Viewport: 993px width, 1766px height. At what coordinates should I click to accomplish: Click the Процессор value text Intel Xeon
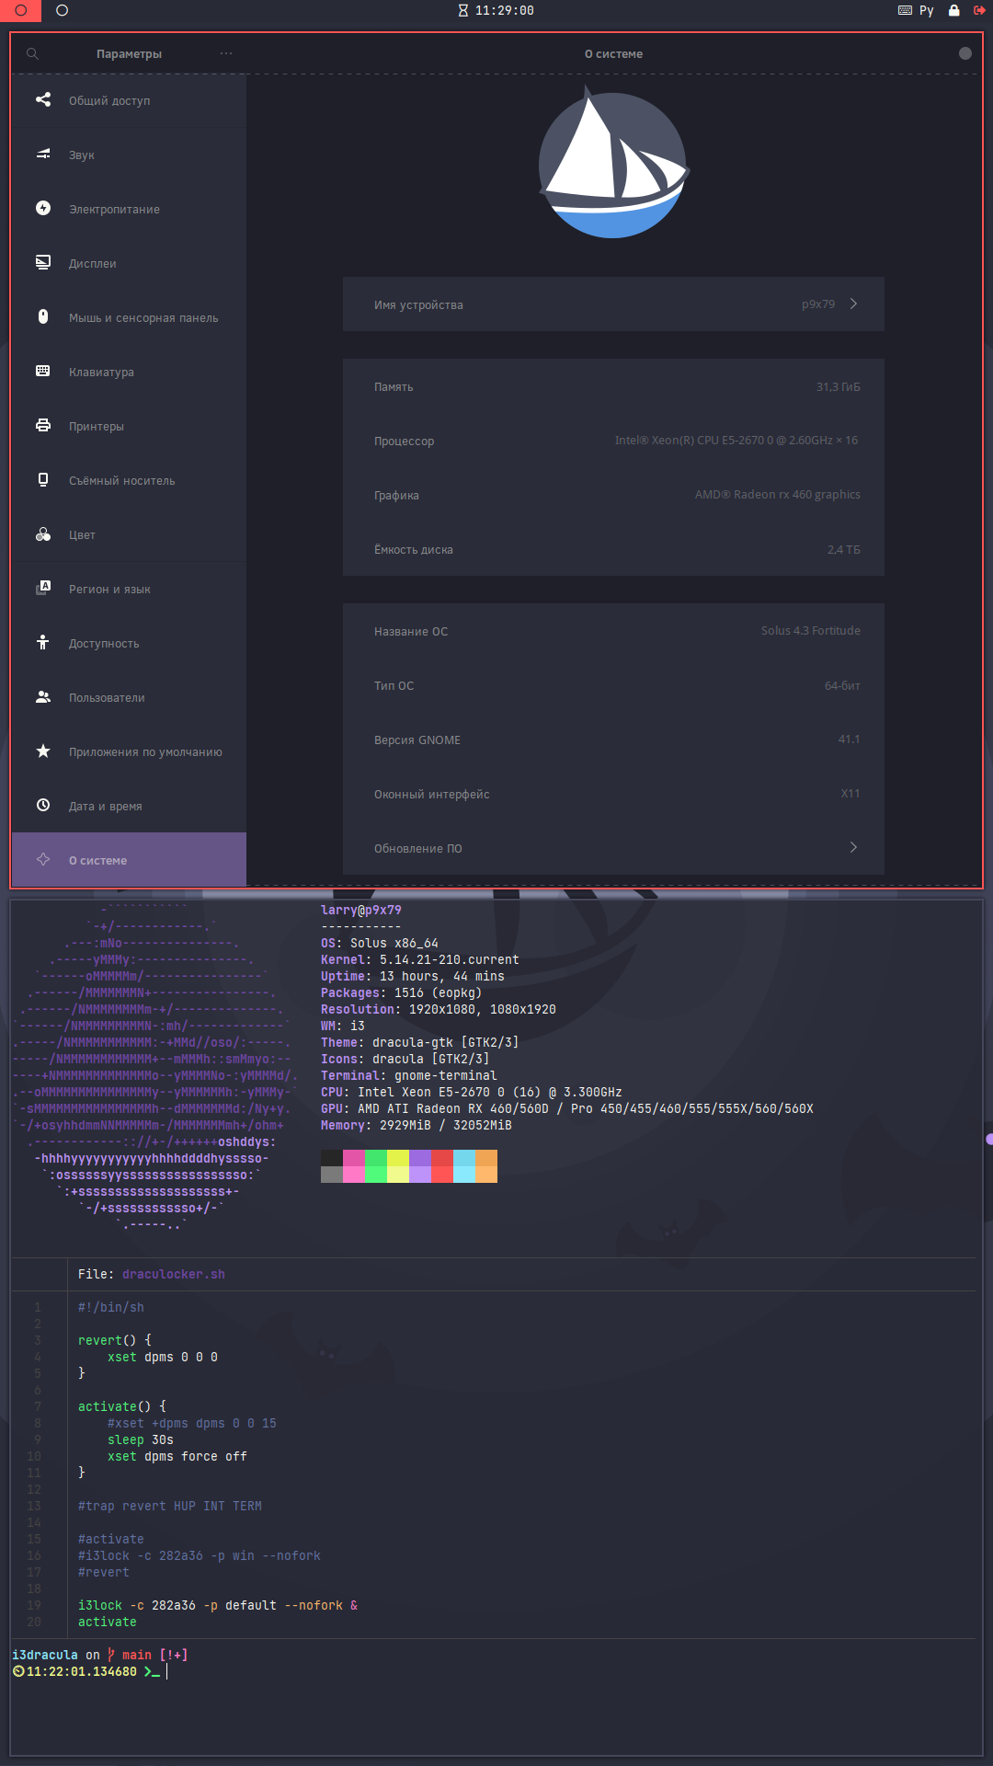[x=736, y=441]
